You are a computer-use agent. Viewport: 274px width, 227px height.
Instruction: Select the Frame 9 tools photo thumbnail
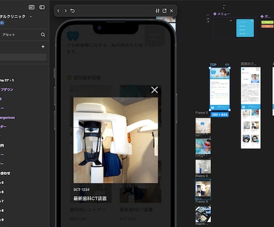(x=203, y=214)
